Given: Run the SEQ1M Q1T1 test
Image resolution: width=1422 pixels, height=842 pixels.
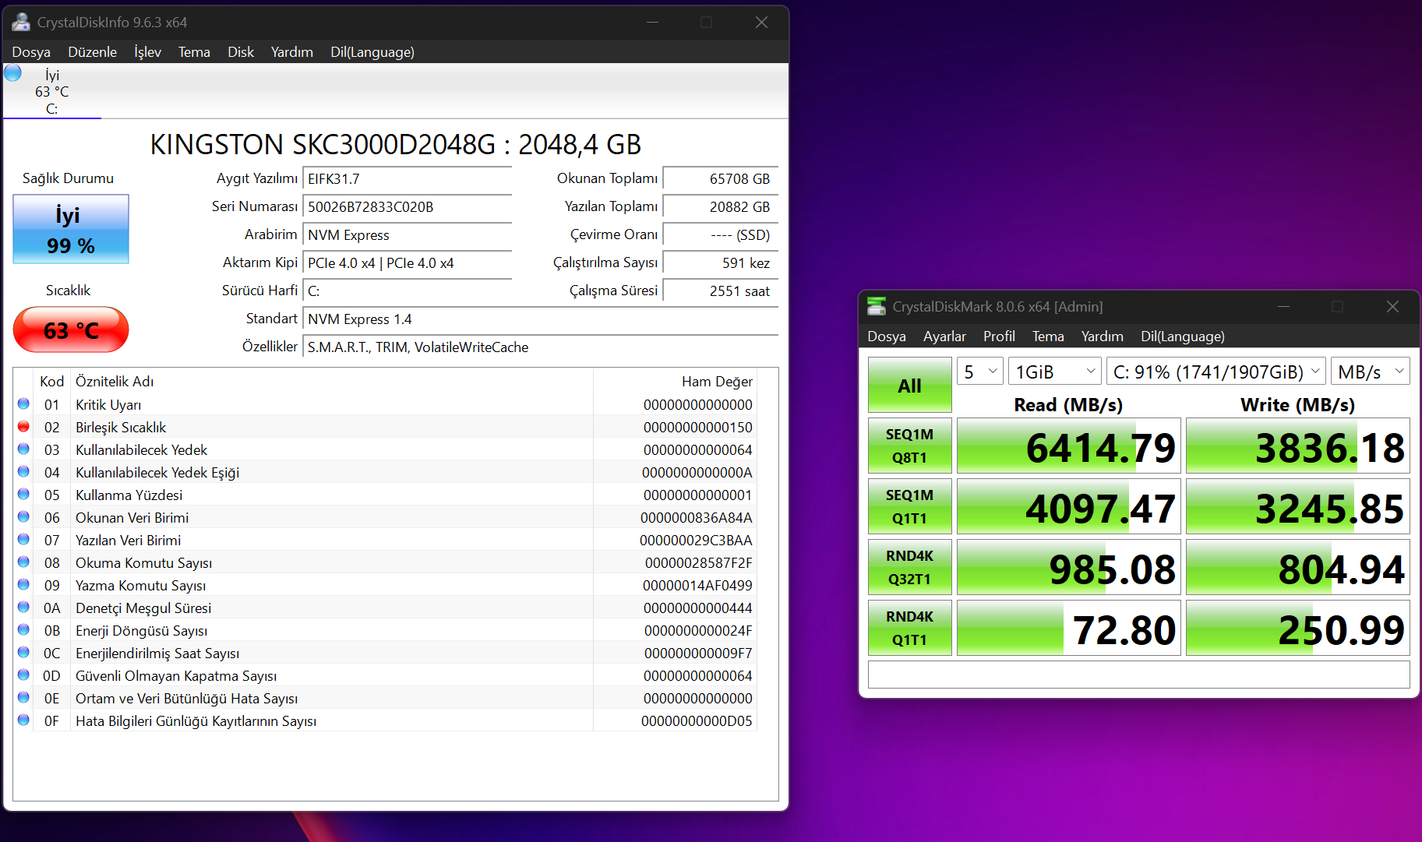Looking at the screenshot, I should [910, 506].
